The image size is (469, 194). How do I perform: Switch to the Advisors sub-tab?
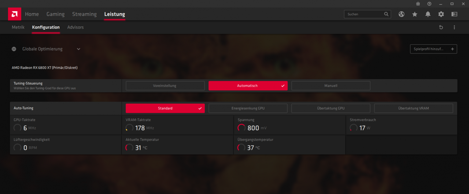tap(75, 27)
